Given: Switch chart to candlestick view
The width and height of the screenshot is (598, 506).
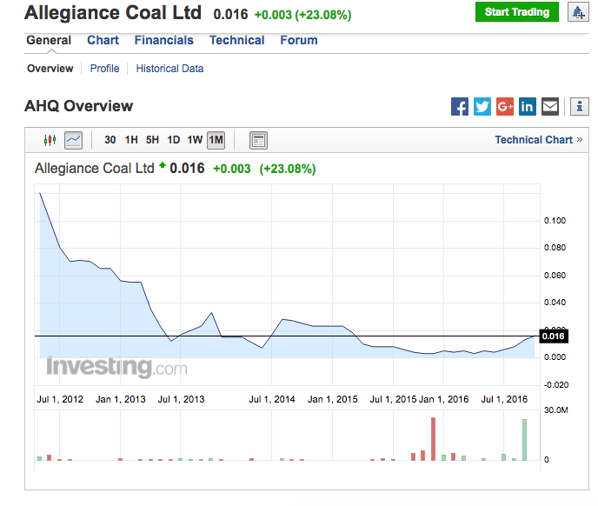Looking at the screenshot, I should 50,140.
